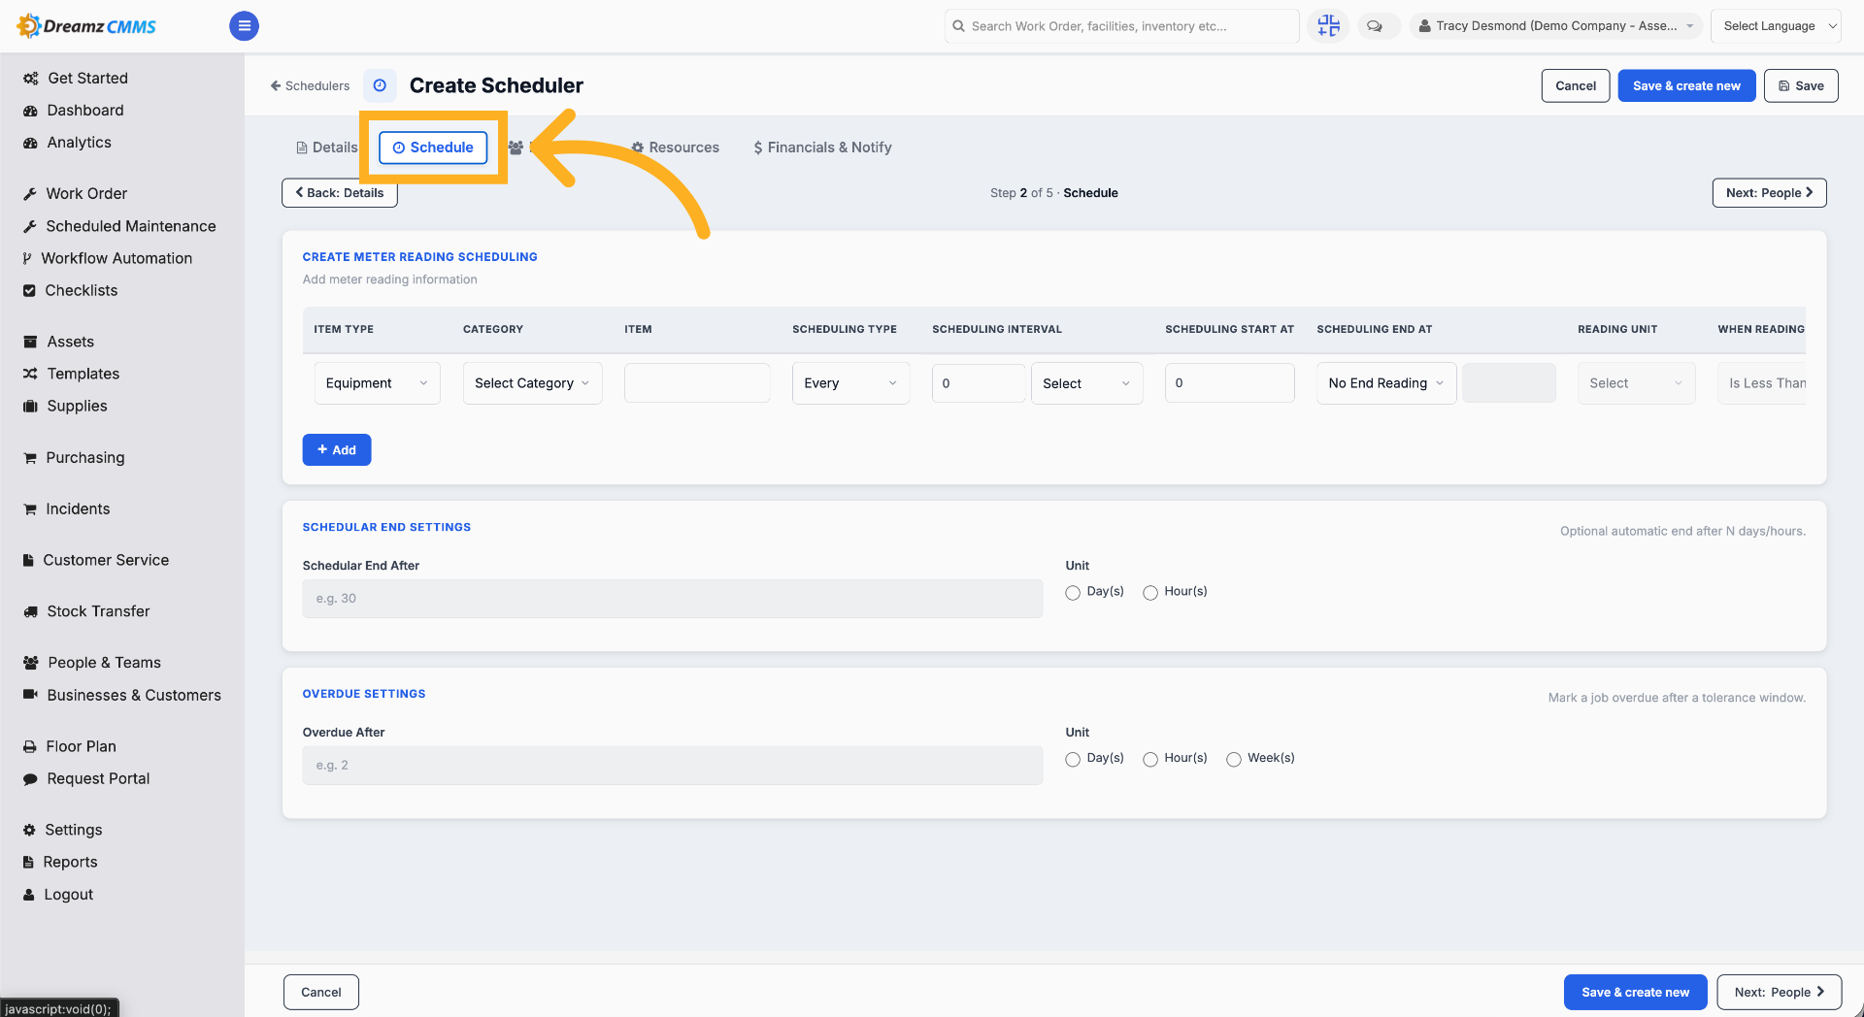Click the Work Order wrench icon

pos(30,194)
